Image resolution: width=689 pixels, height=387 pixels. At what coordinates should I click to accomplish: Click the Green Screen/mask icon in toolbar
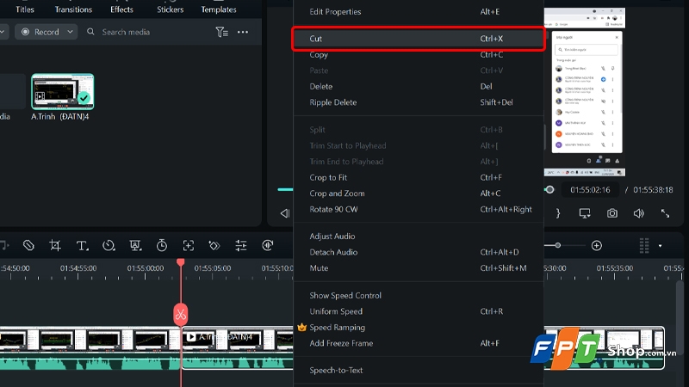[135, 246]
